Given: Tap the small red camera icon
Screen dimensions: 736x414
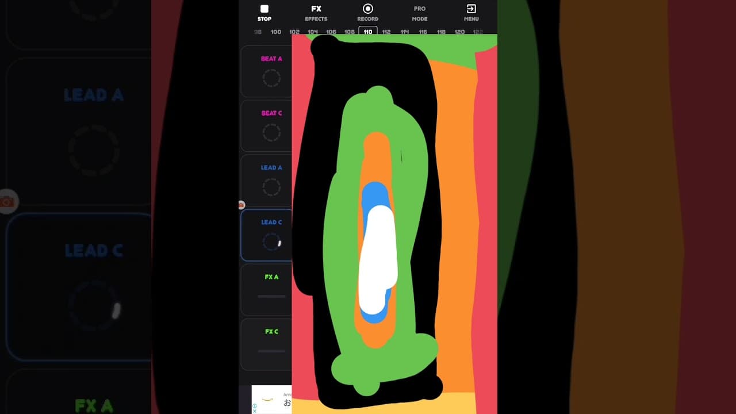Looking at the screenshot, I should coord(241,205).
